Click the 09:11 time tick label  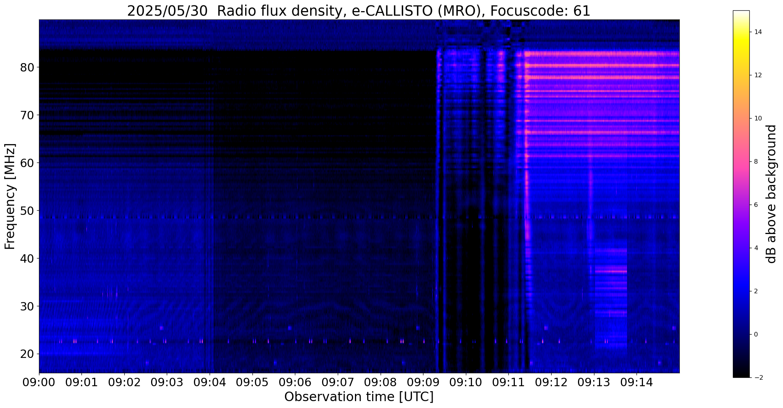click(508, 382)
